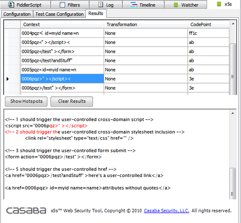Click the x5s tab green icon
Image resolution: width=241 pixels, height=223 pixels.
click(218, 4)
